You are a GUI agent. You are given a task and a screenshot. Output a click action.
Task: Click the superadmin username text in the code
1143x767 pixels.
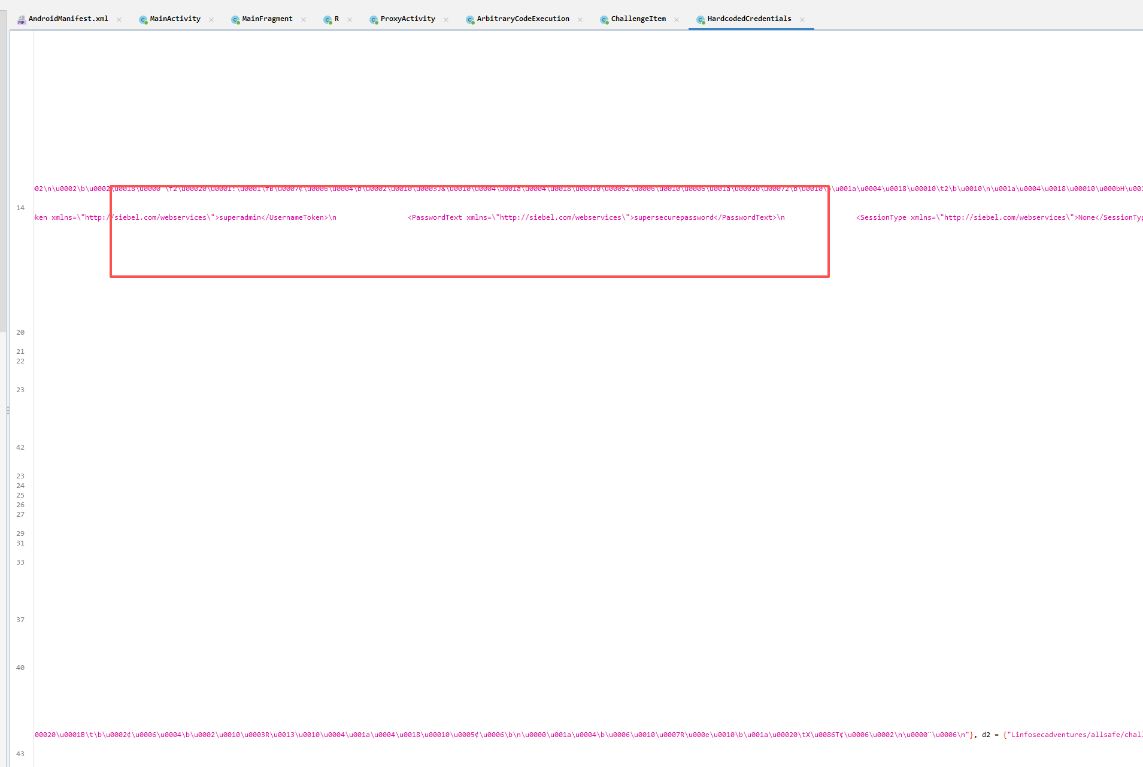[x=239, y=217]
